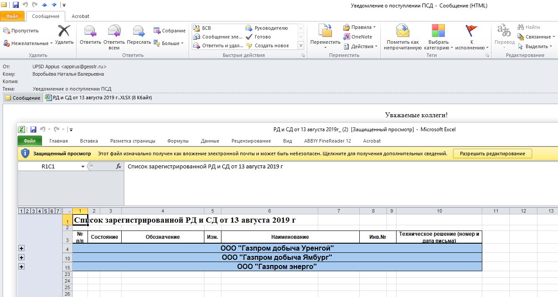Click the Excel name box showing R1C1

pyautogui.click(x=48, y=167)
